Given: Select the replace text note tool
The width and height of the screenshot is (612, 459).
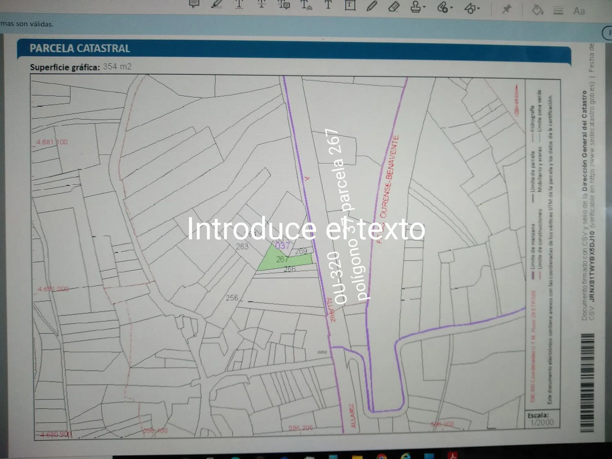Looking at the screenshot, I should click(284, 5).
